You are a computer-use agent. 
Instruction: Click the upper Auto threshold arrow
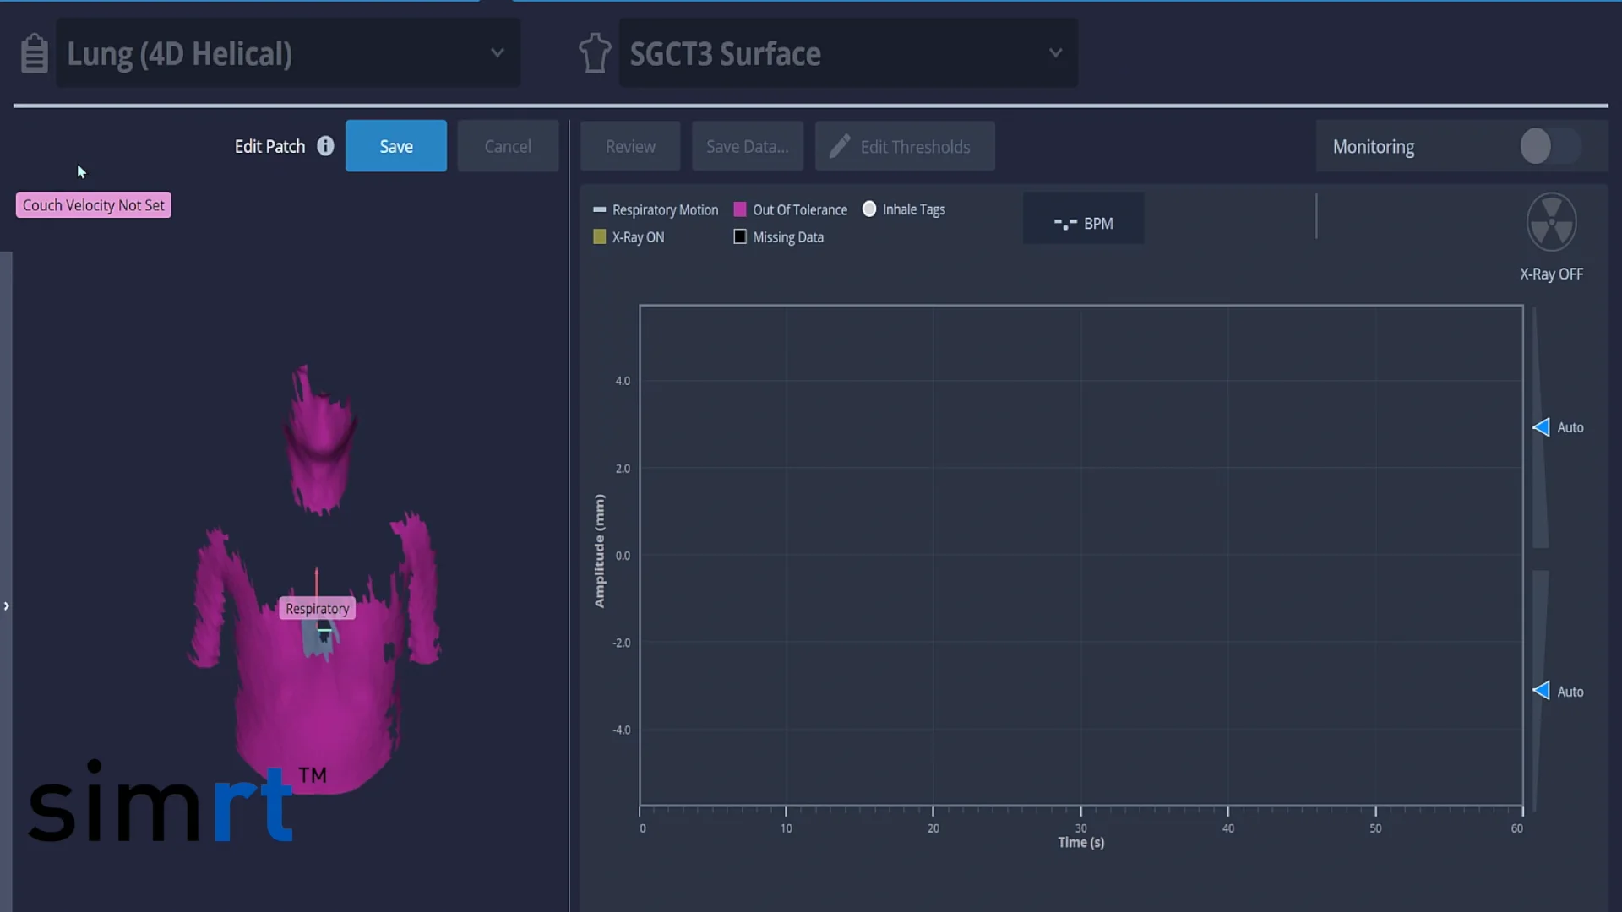point(1541,427)
